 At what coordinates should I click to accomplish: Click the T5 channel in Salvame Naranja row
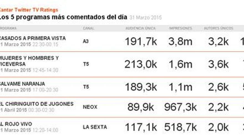(x=86, y=87)
